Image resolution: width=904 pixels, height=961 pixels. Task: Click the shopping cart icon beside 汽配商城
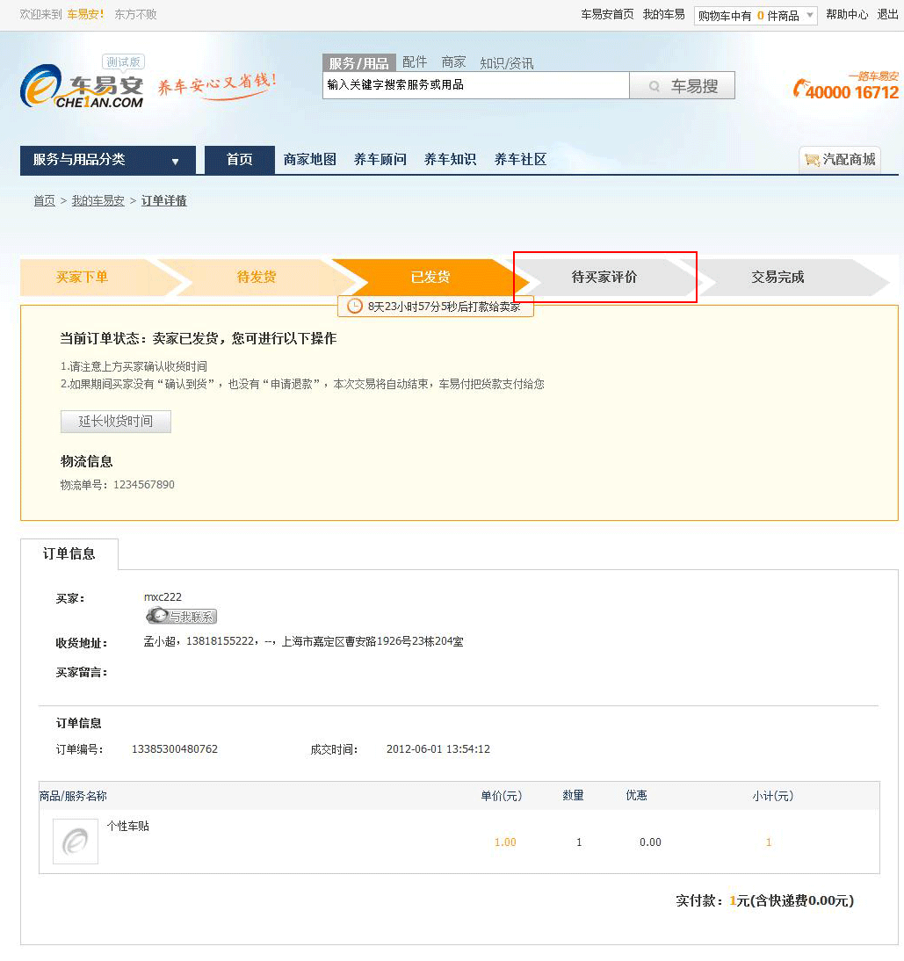(x=812, y=160)
